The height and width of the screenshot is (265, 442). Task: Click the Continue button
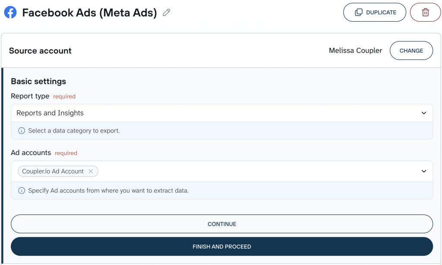(x=222, y=224)
